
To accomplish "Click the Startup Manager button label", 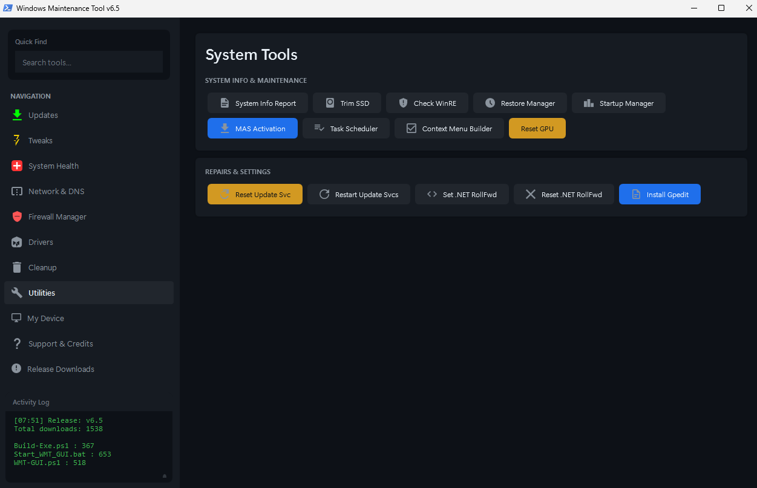I will pos(626,103).
